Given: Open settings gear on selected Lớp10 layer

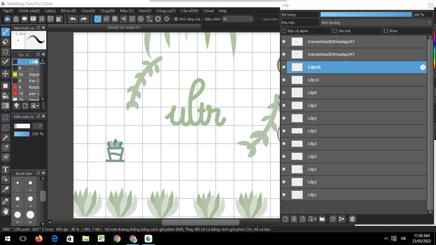Looking at the screenshot, I should coord(423,67).
